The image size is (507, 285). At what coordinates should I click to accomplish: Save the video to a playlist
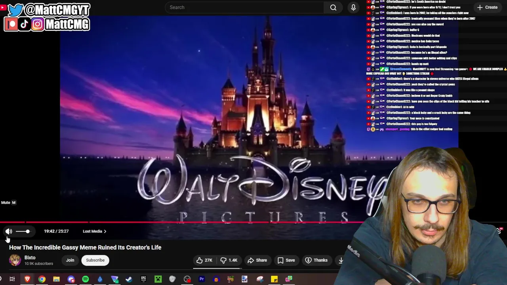point(286,260)
